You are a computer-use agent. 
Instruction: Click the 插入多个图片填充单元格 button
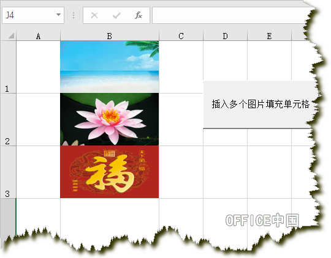261,105
